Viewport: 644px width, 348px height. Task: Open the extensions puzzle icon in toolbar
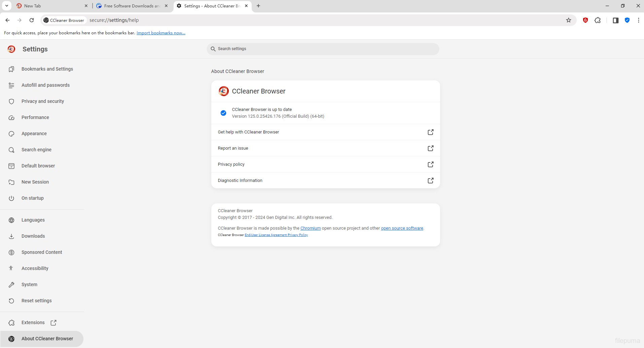pos(598,20)
